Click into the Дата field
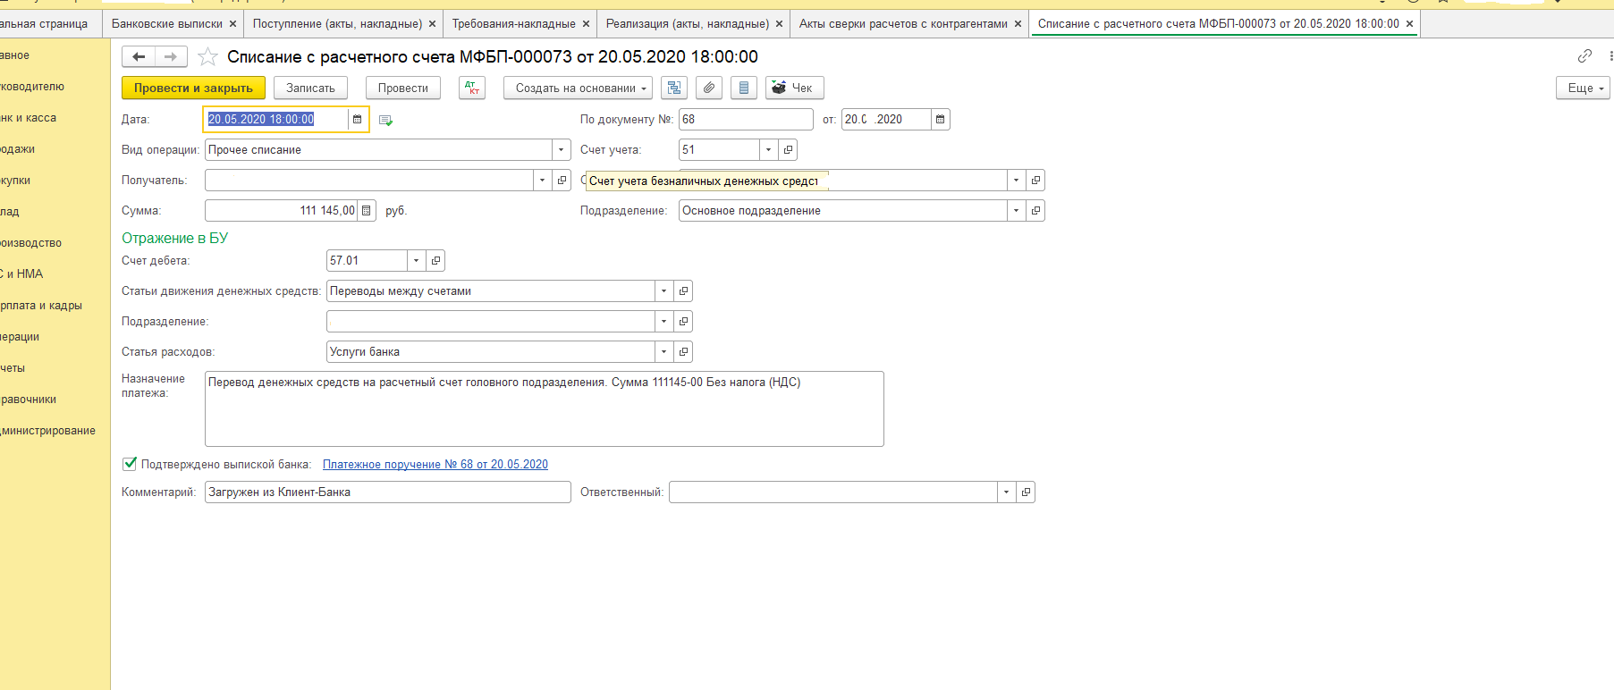1614x690 pixels. click(x=276, y=119)
